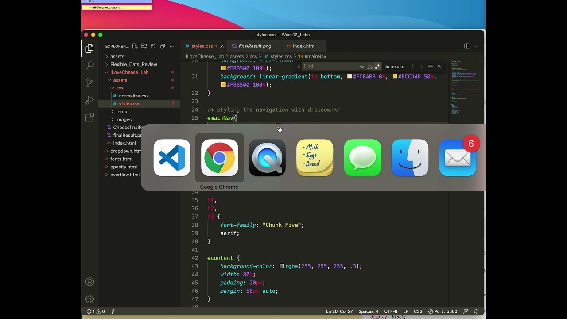Select Finder in the app switcher
Viewport: 567px width, 319px height.
410,158
